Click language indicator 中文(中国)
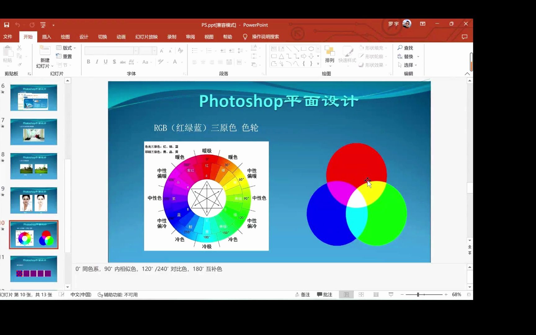 point(81,295)
